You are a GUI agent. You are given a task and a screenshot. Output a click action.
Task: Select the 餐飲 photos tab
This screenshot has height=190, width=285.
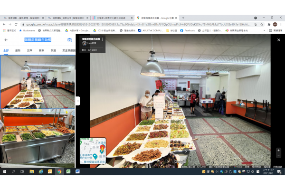[x=42, y=50]
